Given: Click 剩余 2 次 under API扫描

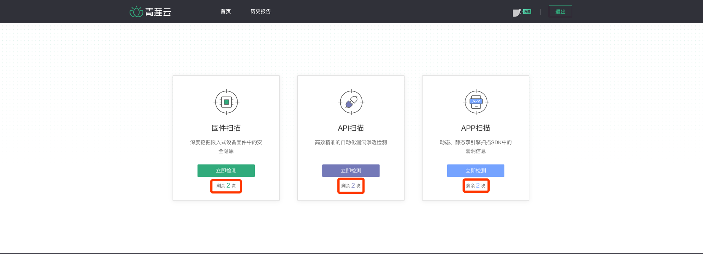Looking at the screenshot, I should [x=351, y=186].
